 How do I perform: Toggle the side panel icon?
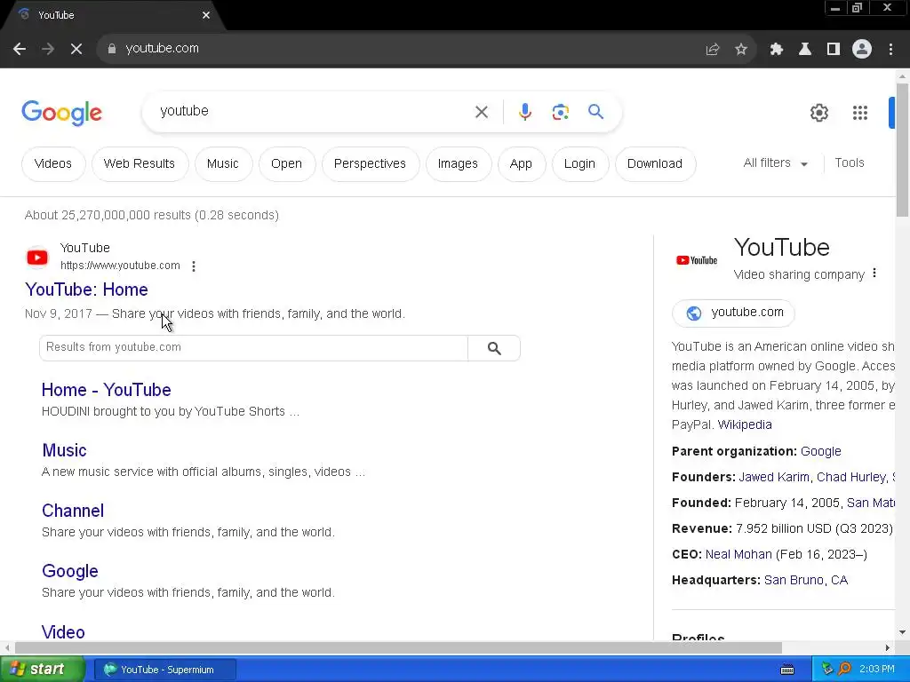834,50
